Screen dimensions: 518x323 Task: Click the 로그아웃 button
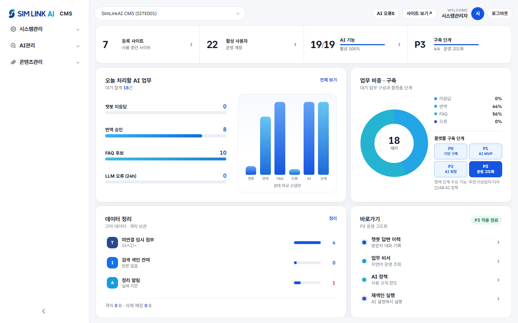point(500,14)
